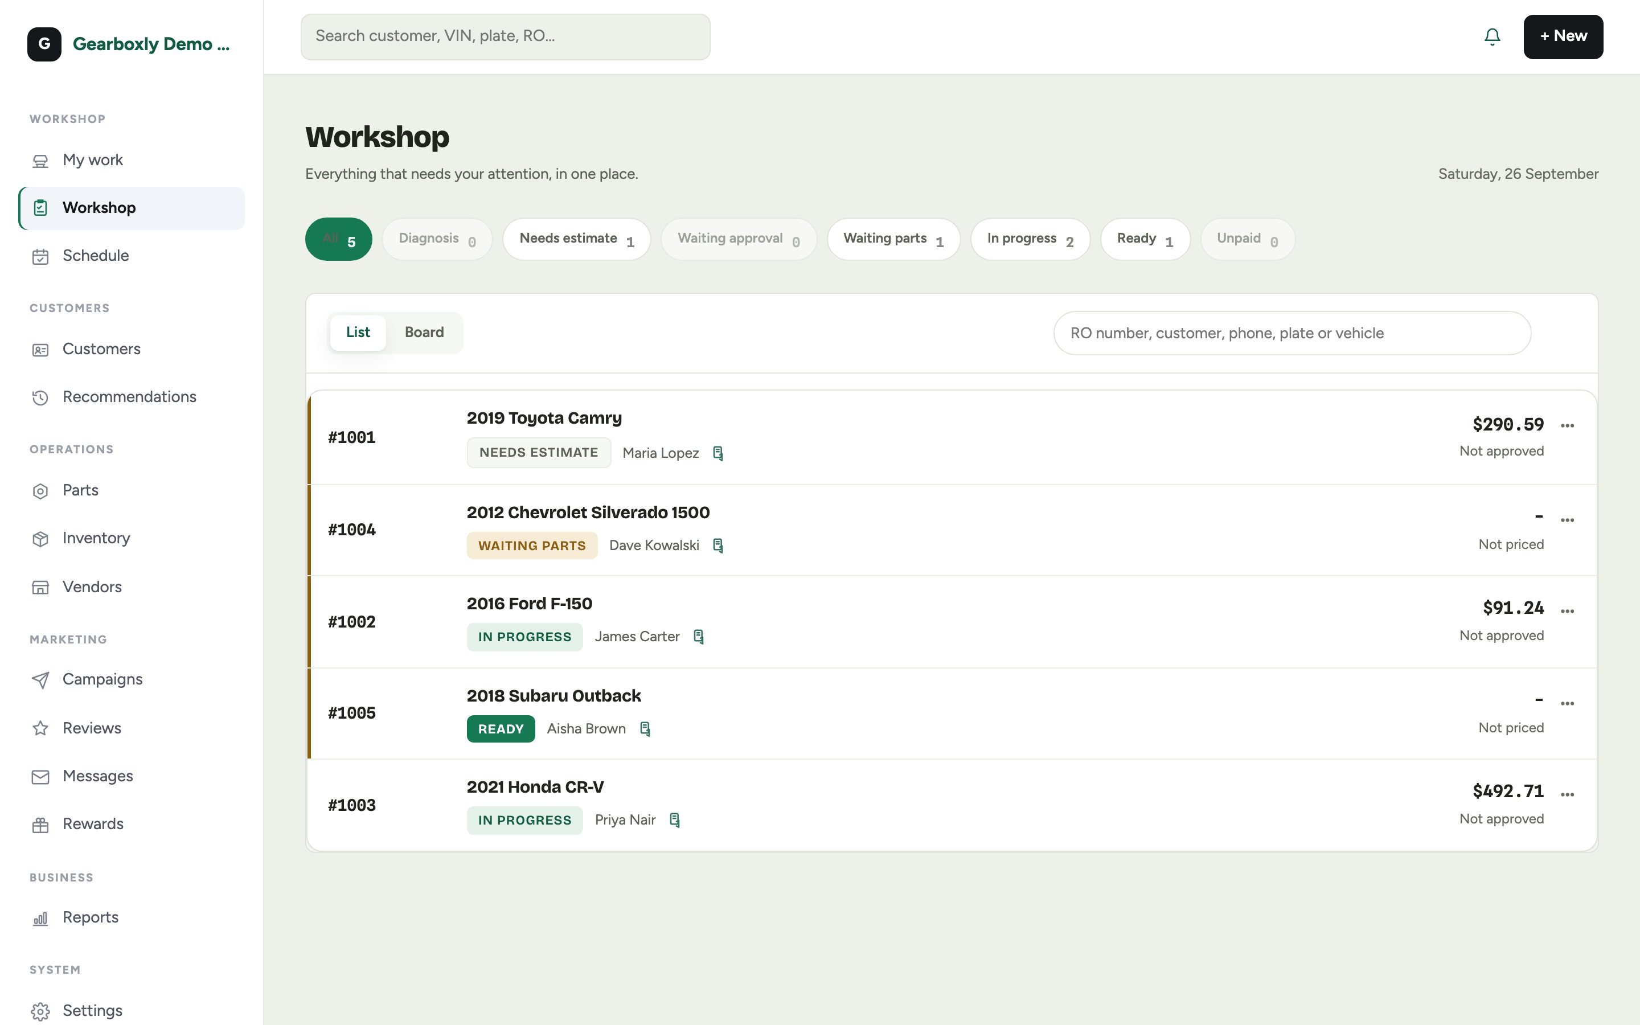Open the more options menu for #1005
This screenshot has width=1640, height=1025.
pyautogui.click(x=1567, y=703)
